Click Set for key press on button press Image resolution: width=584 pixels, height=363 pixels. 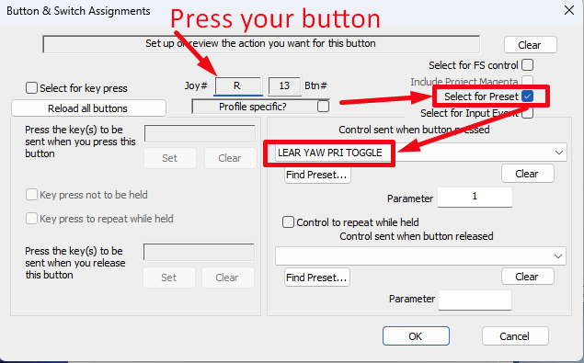pos(170,158)
